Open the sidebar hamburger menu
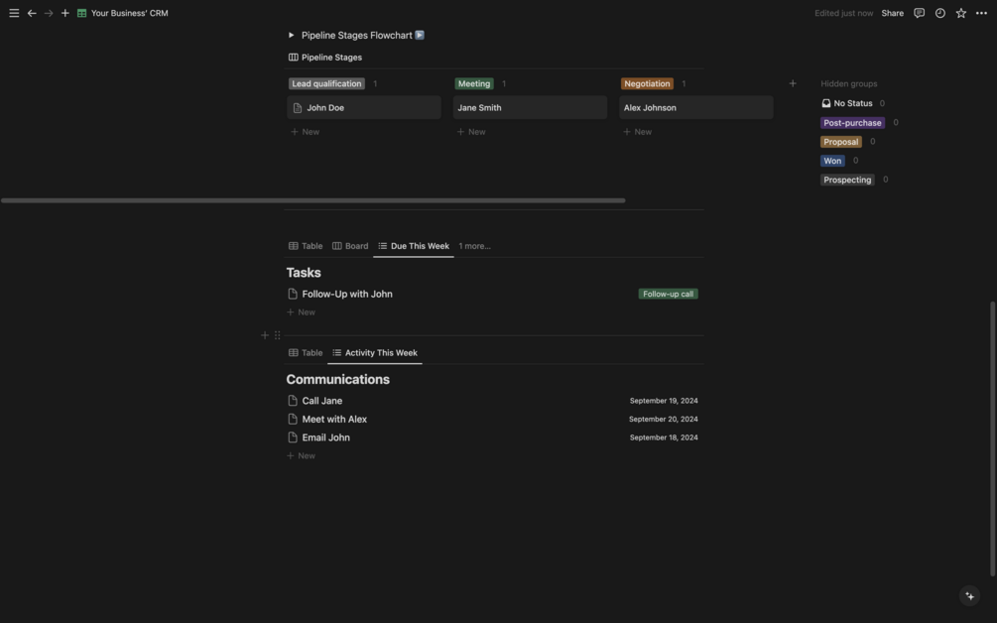The image size is (997, 623). point(14,13)
